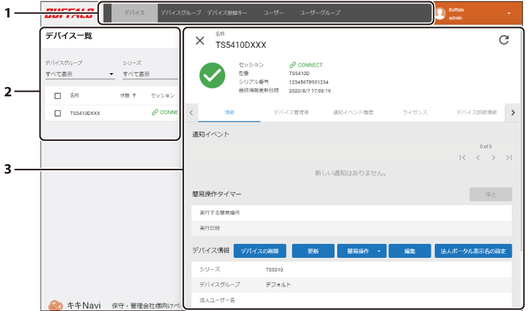Switch to the 情報 tab

(x=229, y=112)
